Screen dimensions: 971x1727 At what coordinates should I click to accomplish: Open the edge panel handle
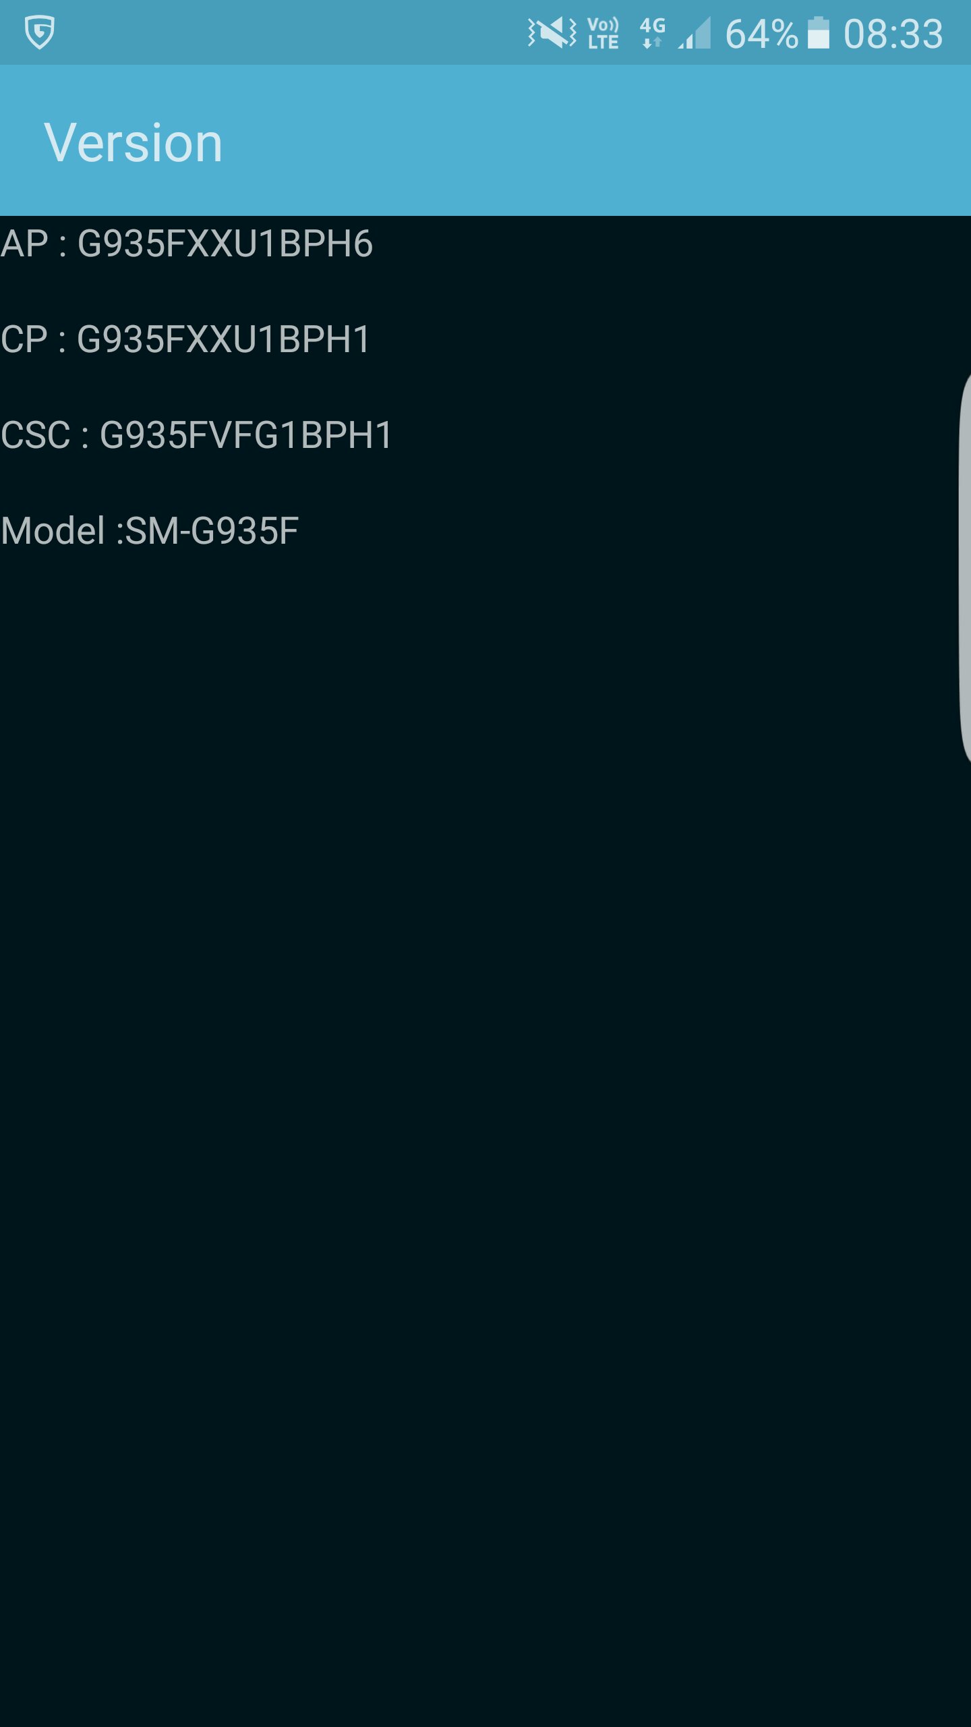click(964, 568)
